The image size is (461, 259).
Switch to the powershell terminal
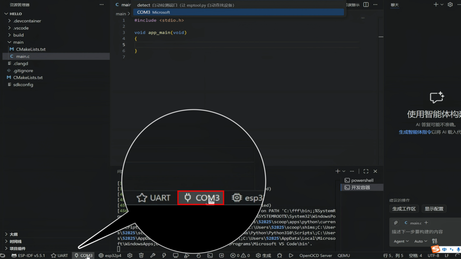click(362, 180)
